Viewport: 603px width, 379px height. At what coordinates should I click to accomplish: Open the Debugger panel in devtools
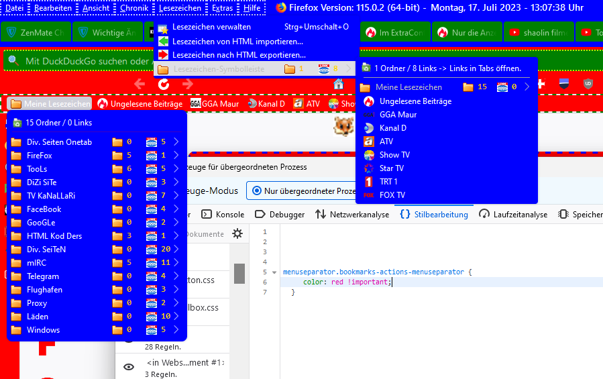[280, 215]
